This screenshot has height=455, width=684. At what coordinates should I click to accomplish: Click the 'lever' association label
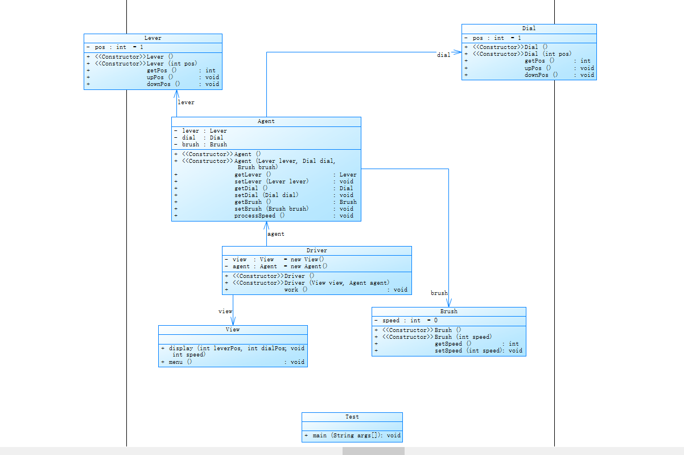[x=186, y=103]
